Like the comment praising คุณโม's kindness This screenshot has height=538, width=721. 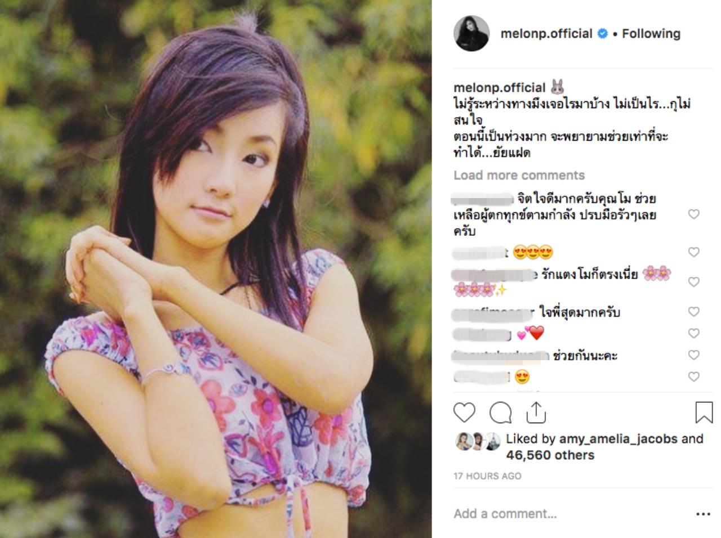pyautogui.click(x=694, y=214)
